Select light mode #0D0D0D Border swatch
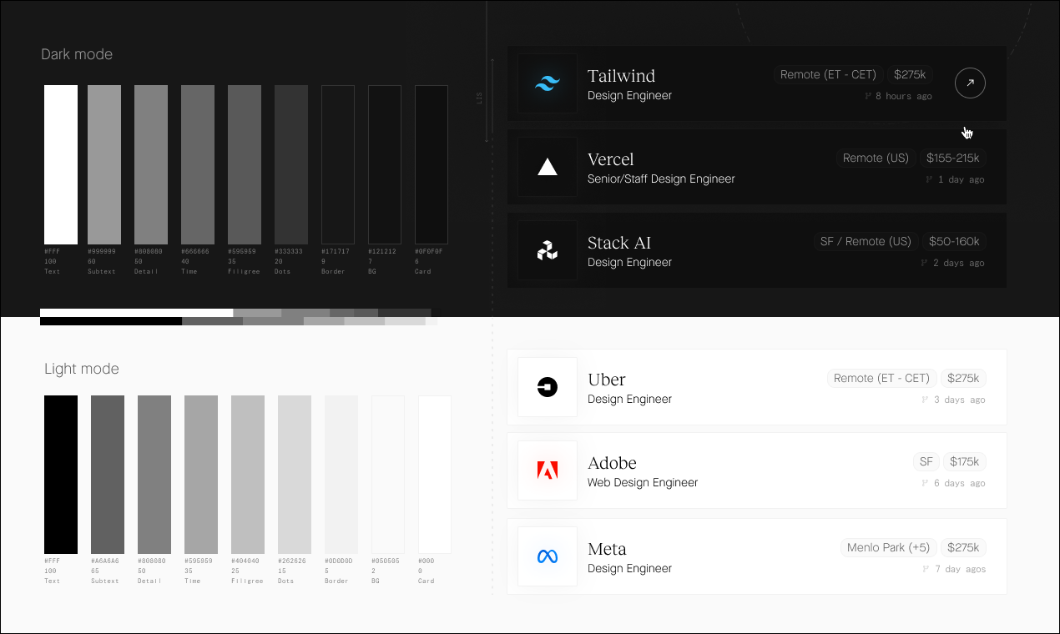This screenshot has width=1060, height=634. click(x=341, y=474)
